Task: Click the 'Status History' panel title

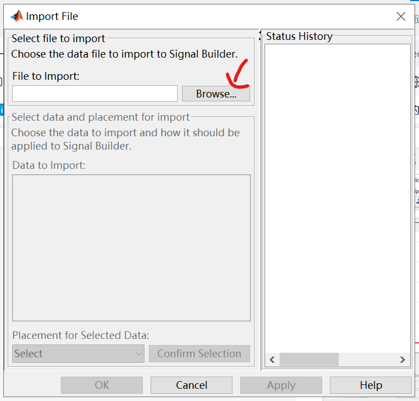Action: (299, 37)
